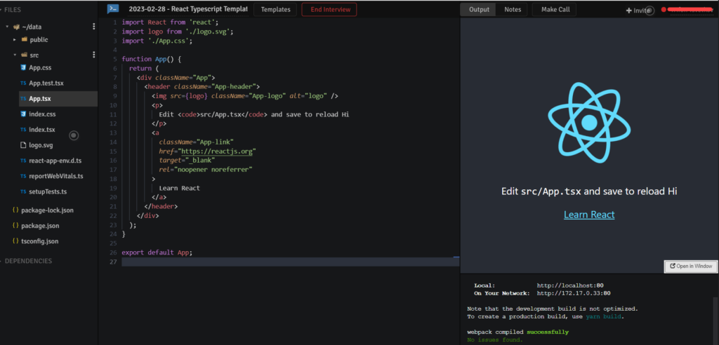
Task: Expand the DEPENDENCIES section
Action: (28, 261)
